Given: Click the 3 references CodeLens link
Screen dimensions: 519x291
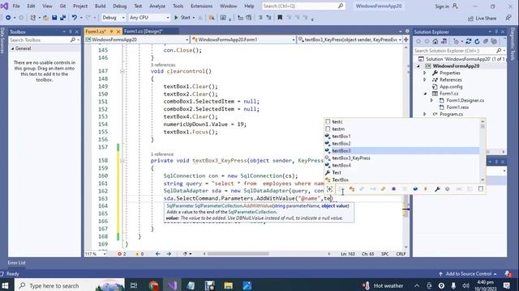Looking at the screenshot, I should pyautogui.click(x=163, y=65).
